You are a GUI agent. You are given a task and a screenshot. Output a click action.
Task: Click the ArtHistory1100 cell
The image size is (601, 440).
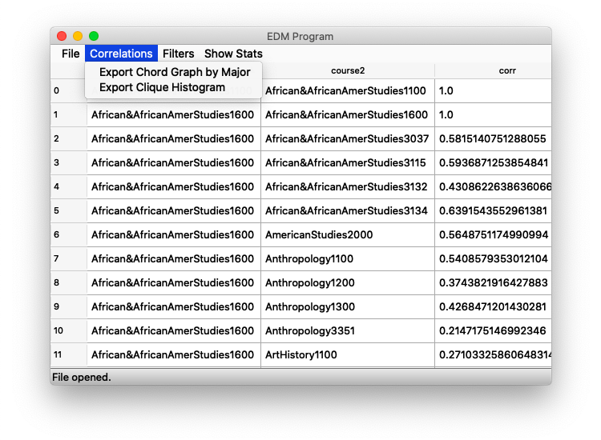coord(301,355)
